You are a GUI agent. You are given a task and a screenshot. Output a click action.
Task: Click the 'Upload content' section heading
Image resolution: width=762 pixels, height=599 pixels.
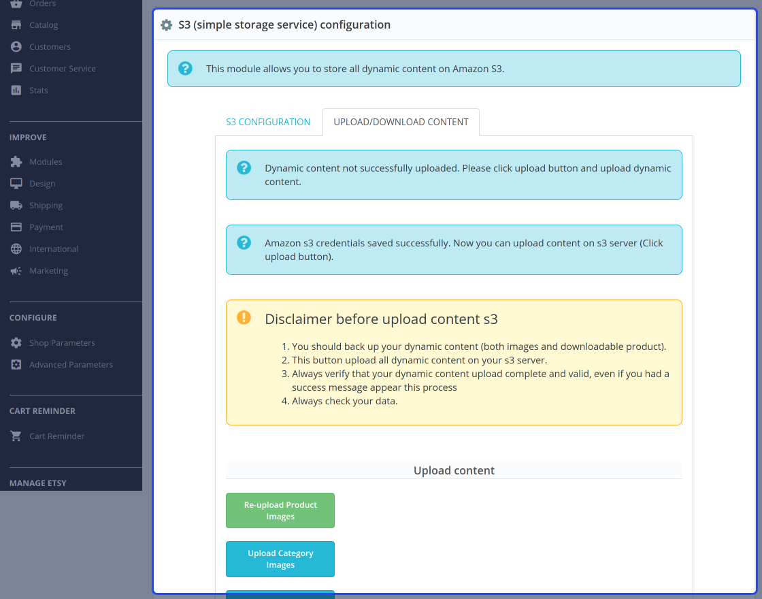(454, 470)
